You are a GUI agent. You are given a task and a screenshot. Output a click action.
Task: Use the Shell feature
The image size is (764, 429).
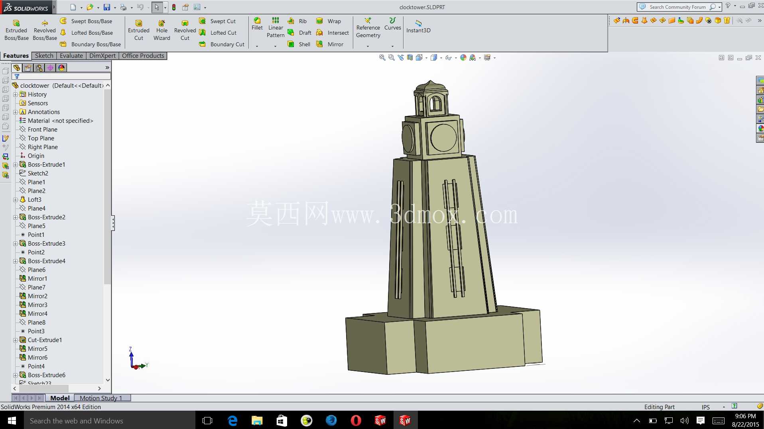pyautogui.click(x=299, y=44)
